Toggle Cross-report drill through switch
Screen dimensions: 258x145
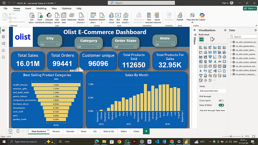click(x=221, y=100)
